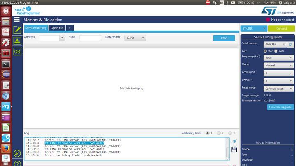296x166 pixels.
Task: Select the JTAG port radio button
Action: tap(265, 51)
